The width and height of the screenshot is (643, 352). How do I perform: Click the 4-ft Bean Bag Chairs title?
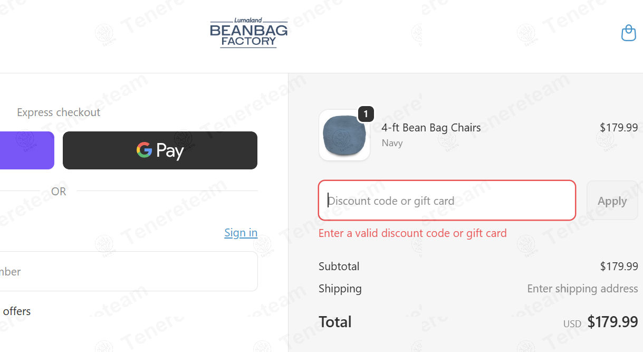pos(431,128)
